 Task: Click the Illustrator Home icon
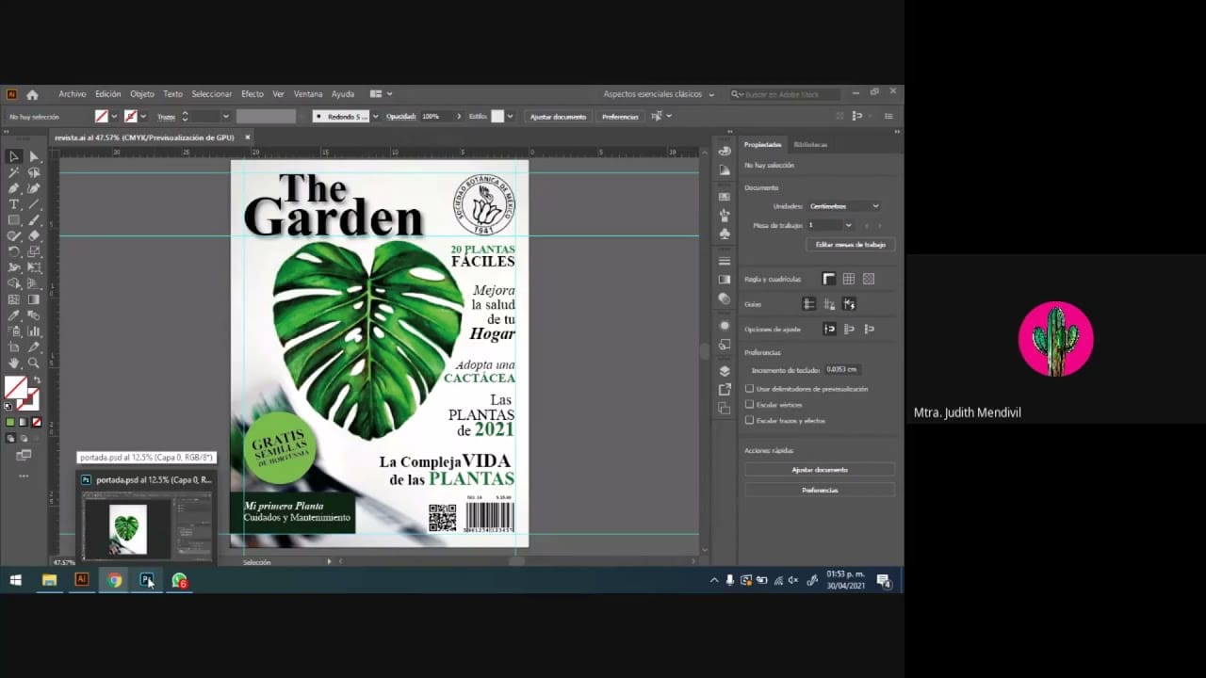point(32,94)
